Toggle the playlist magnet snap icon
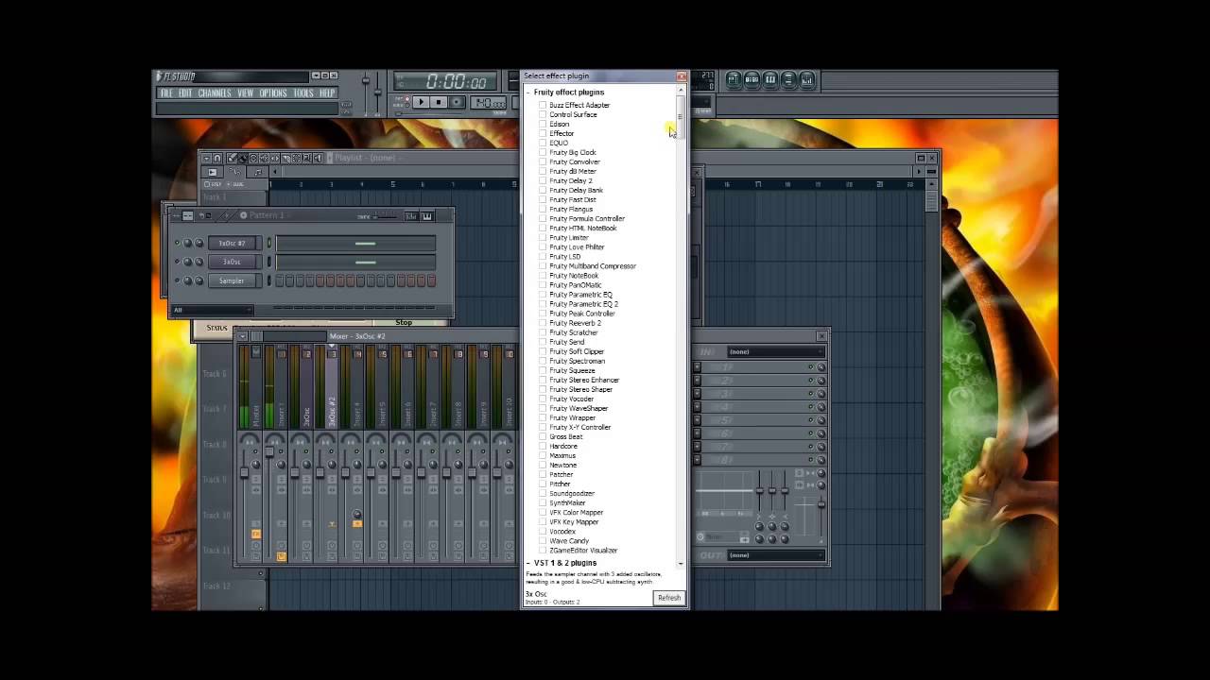Image resolution: width=1210 pixels, height=680 pixels. [x=217, y=158]
